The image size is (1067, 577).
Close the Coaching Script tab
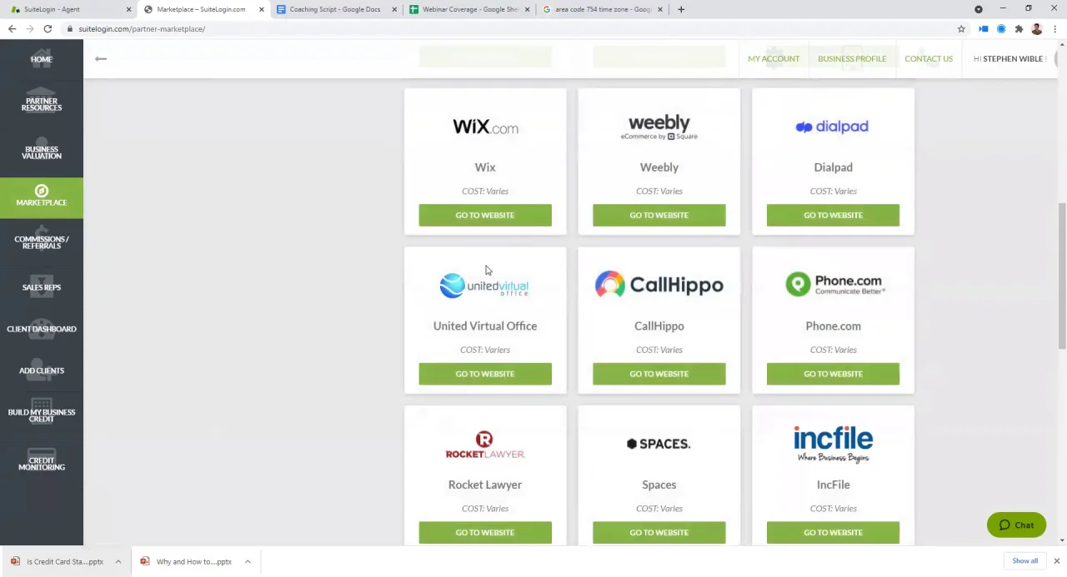[x=394, y=9]
